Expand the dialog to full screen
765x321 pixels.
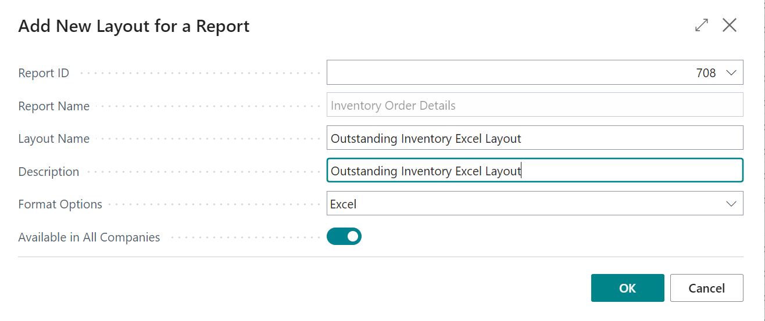pos(702,25)
